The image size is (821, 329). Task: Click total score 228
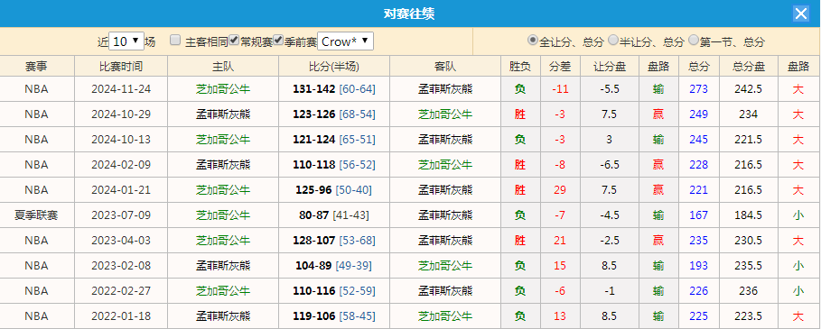coord(698,165)
